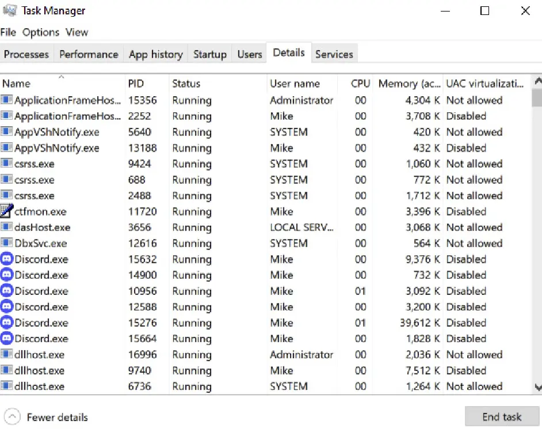The width and height of the screenshot is (542, 432).
Task: Switch to the Performance tab
Action: click(89, 54)
